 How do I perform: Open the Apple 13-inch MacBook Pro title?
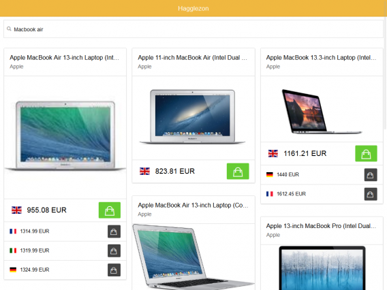click(321, 226)
